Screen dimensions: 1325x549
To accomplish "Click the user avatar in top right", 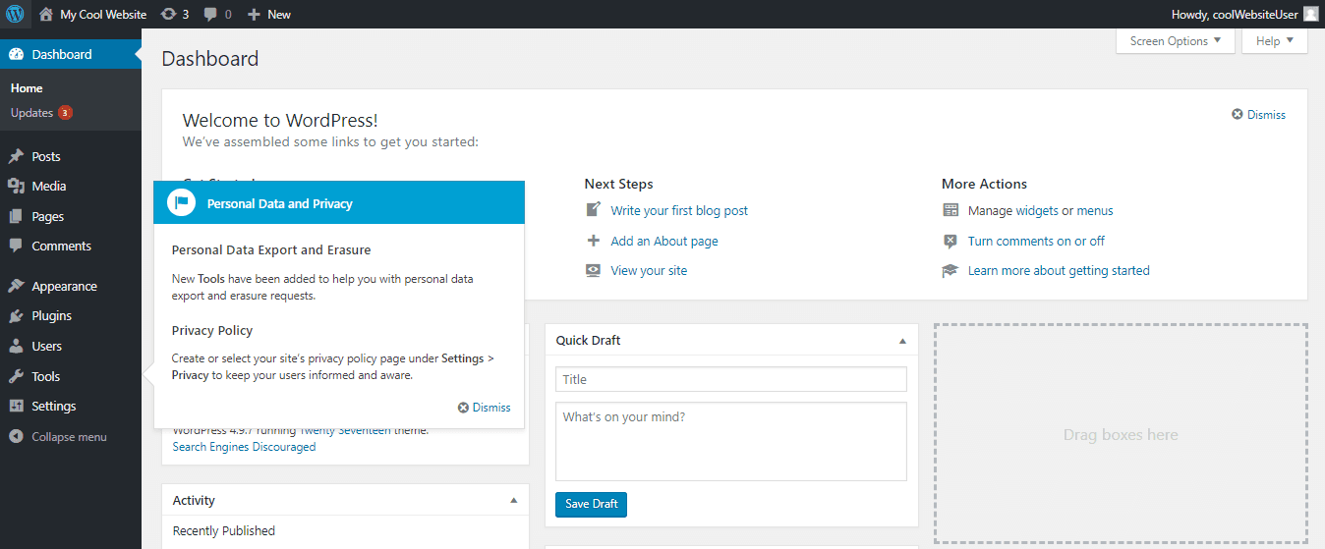I will coord(1311,14).
